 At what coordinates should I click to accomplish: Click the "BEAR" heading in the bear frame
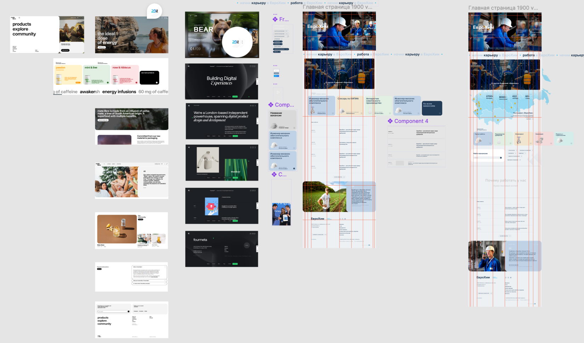[x=203, y=30]
